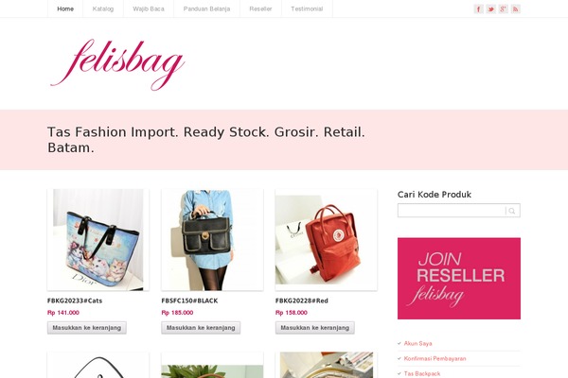Click the Cari Kode Produk search field
The image size is (568, 378).
click(x=452, y=211)
